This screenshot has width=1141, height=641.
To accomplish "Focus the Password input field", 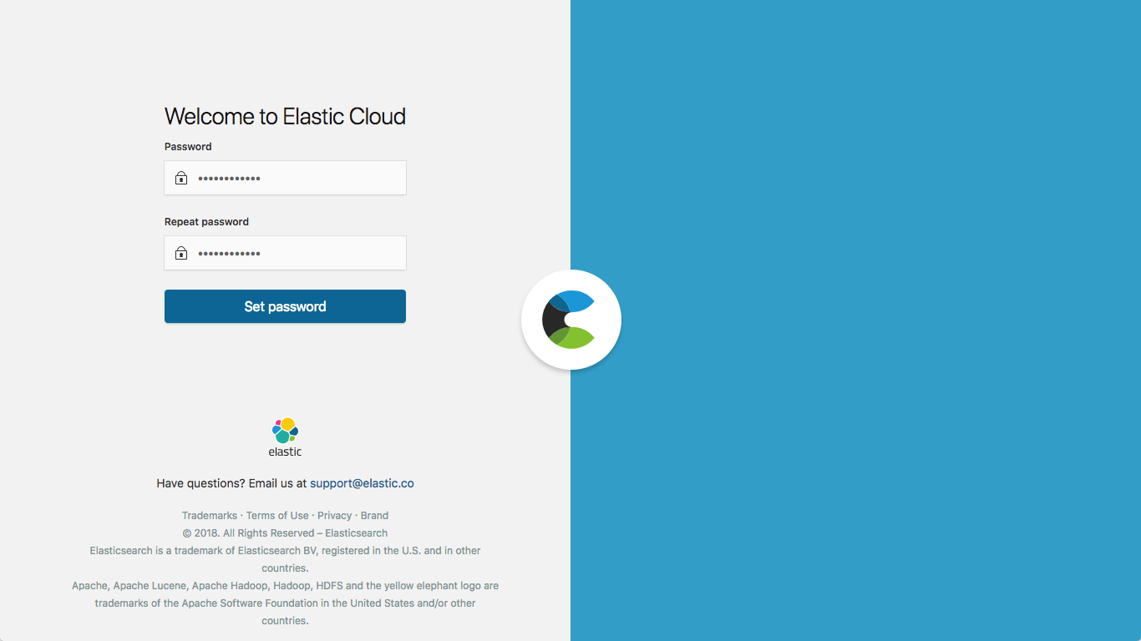I will click(x=285, y=178).
